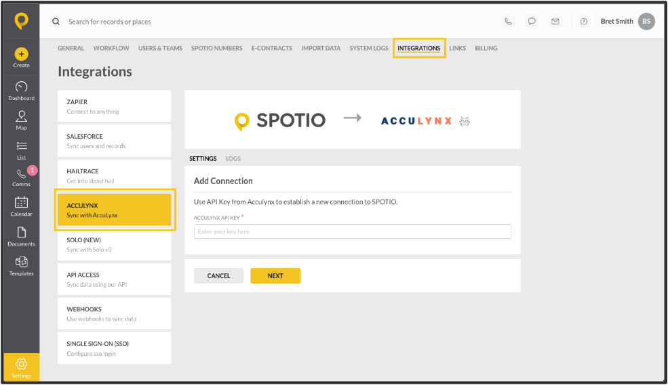Open the WORKFLOW tab
The width and height of the screenshot is (668, 385).
point(111,48)
